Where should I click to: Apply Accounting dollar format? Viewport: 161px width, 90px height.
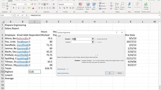click(x=60, y=8)
